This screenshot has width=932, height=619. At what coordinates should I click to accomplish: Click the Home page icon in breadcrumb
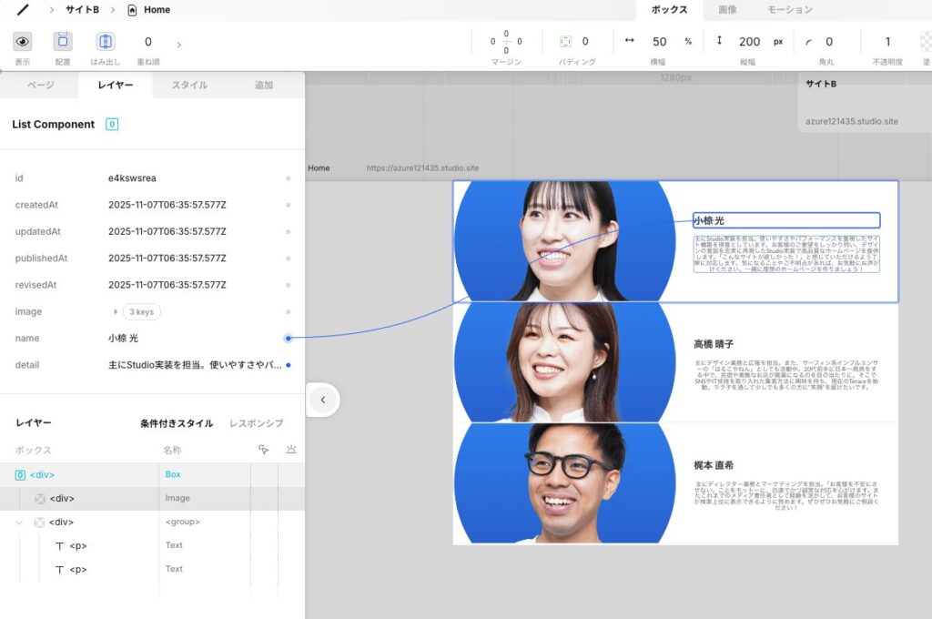pyautogui.click(x=133, y=10)
